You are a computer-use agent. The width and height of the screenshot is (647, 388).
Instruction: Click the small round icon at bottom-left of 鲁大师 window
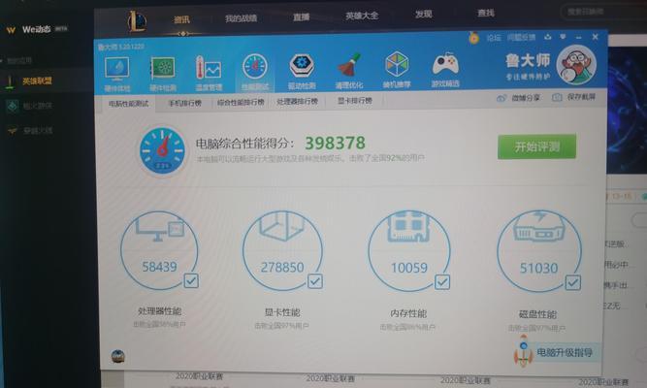[x=118, y=356]
